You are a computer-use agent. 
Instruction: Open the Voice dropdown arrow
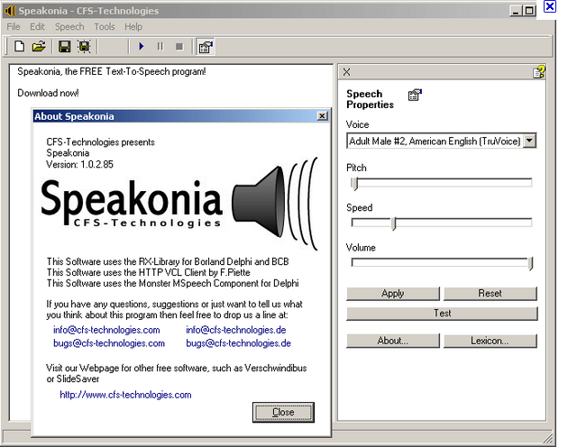(529, 141)
